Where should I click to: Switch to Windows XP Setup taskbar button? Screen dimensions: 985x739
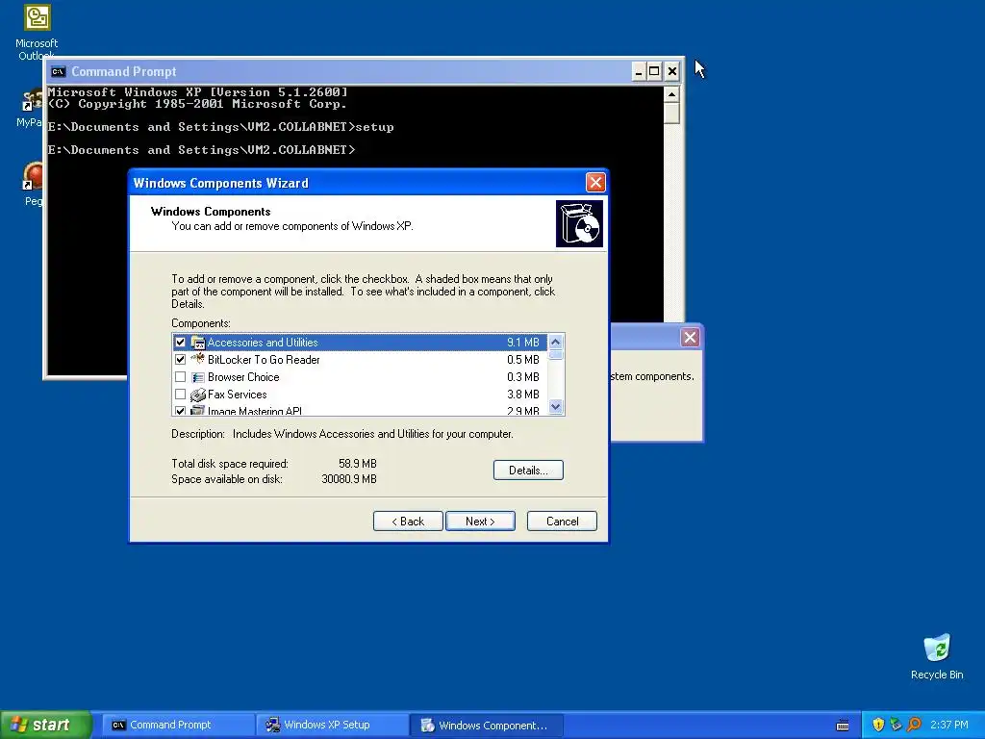pyautogui.click(x=332, y=725)
